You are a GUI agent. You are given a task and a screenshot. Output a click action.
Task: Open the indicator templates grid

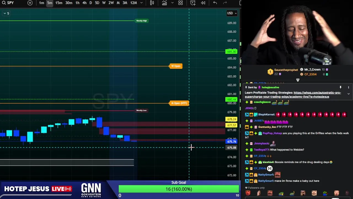(181, 3)
